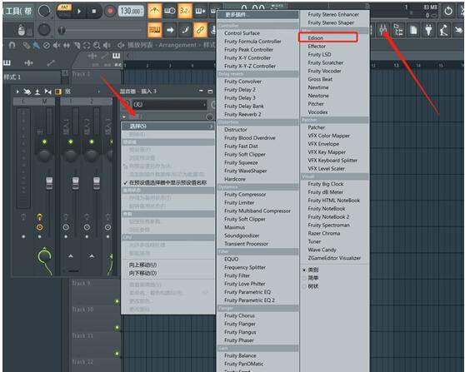Click the play button in transport
Image resolution: width=465 pixels, height=372 pixels.
click(79, 12)
